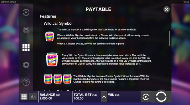Viewport: 190px width, 105px height.
Task: Click the Total Bet amount 100.00
Action: (78, 98)
